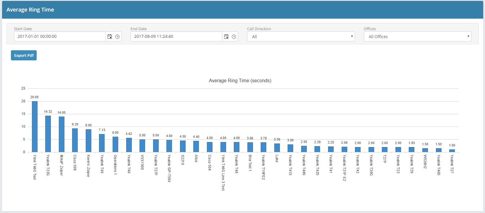Click the Yealink T49 bar
This screenshot has width=485, height=213.
pyautogui.click(x=102, y=143)
